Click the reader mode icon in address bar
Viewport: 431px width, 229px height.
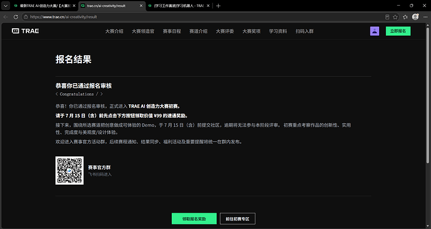pos(387,17)
